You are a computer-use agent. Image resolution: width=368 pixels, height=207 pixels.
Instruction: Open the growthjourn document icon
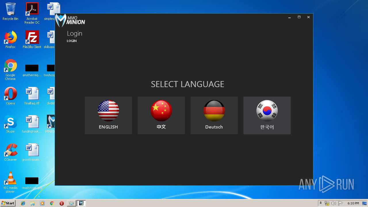coord(32,152)
